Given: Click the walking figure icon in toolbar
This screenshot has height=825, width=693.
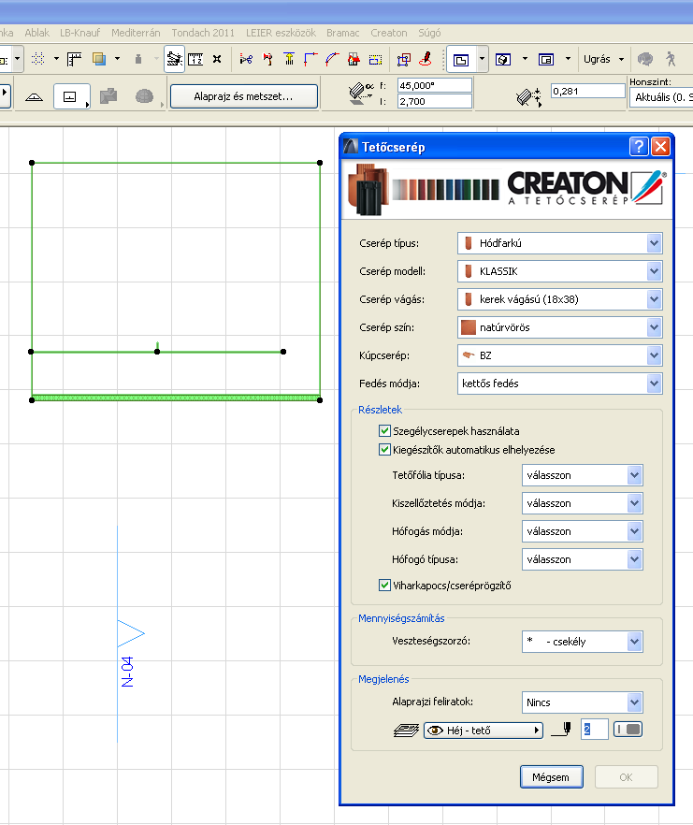Looking at the screenshot, I should point(670,59).
